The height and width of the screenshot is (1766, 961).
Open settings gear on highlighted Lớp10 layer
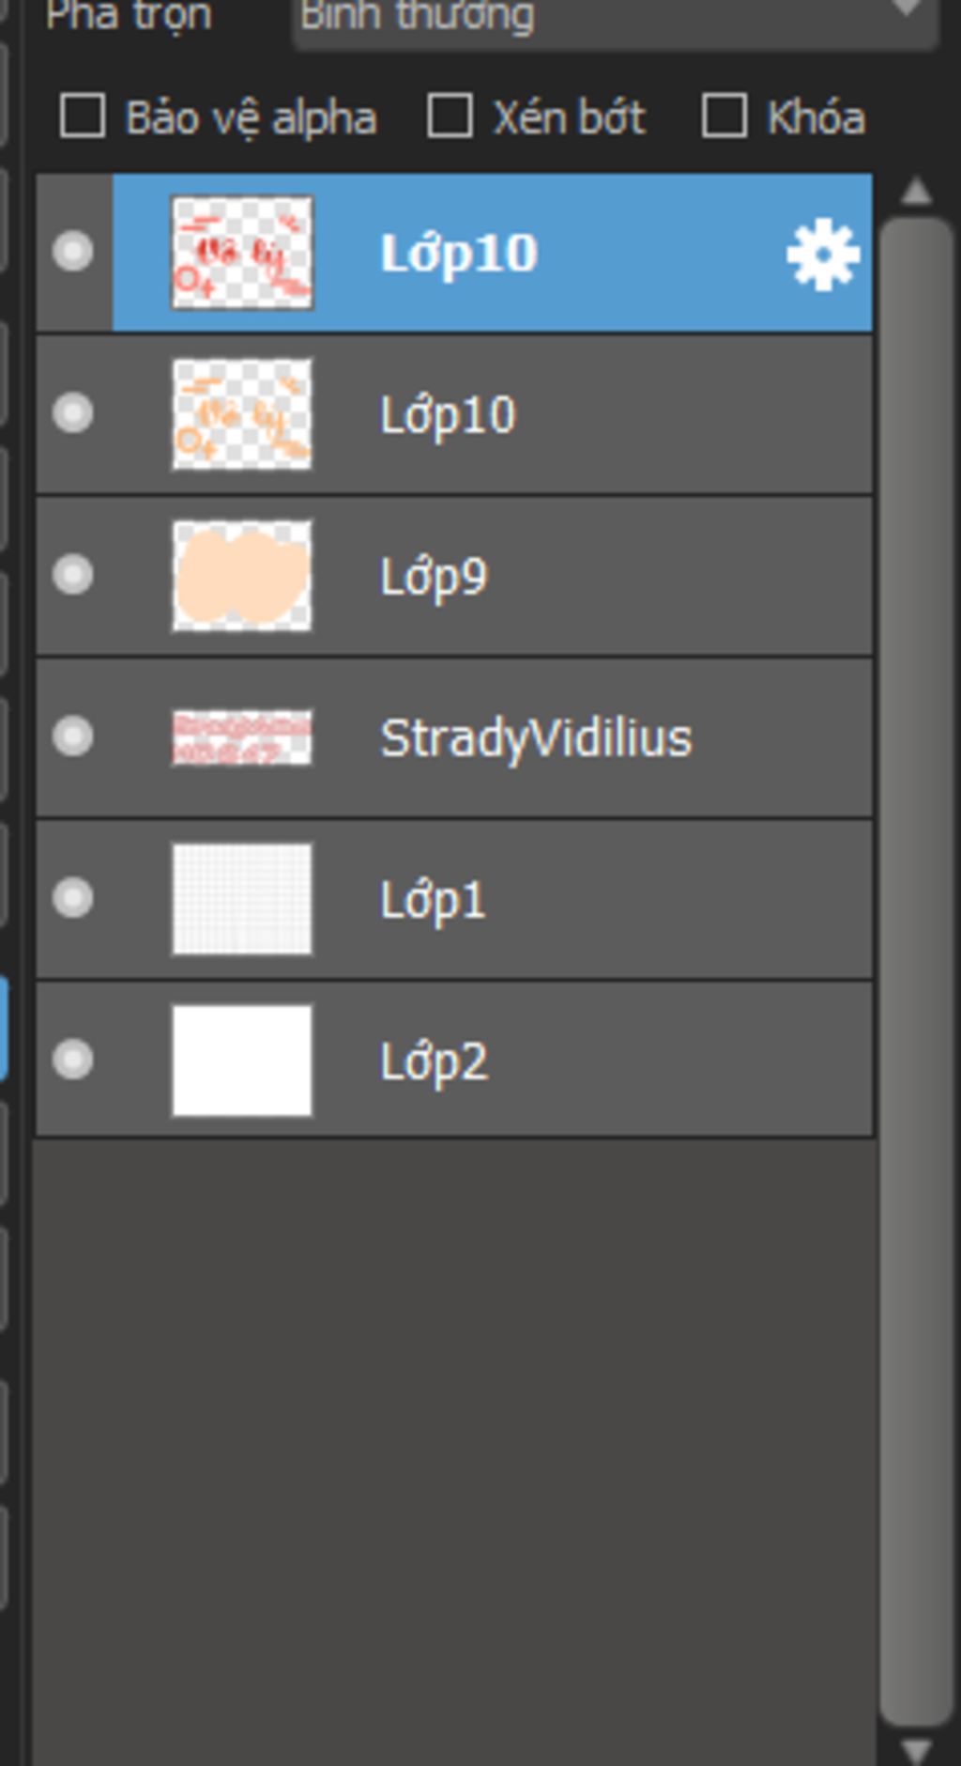click(x=822, y=254)
